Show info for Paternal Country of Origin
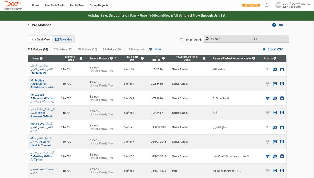 click(x=204, y=58)
